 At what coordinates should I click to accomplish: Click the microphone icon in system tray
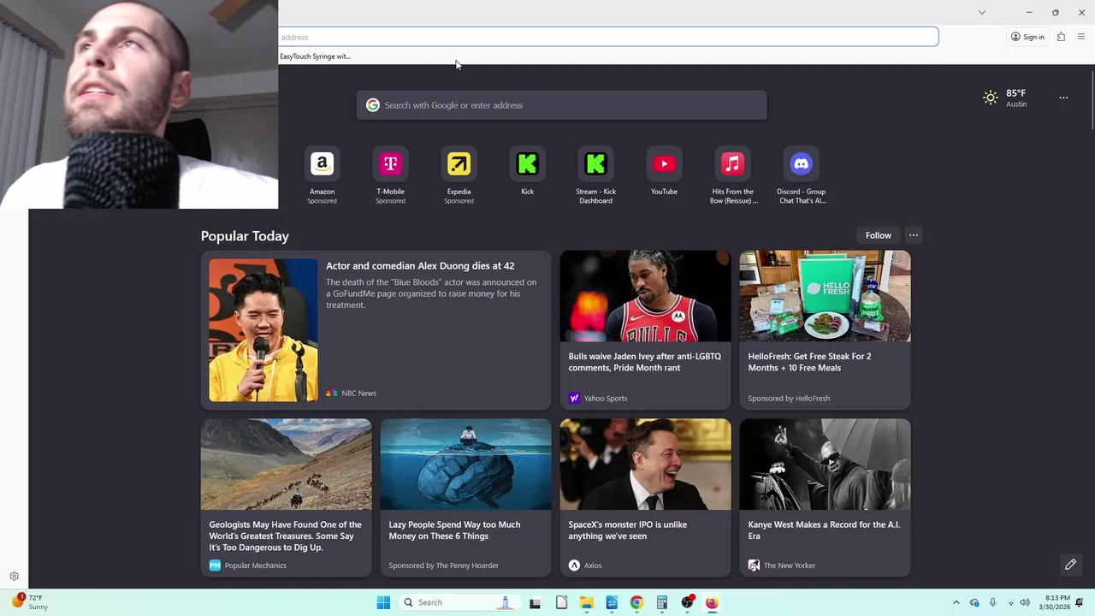click(992, 602)
